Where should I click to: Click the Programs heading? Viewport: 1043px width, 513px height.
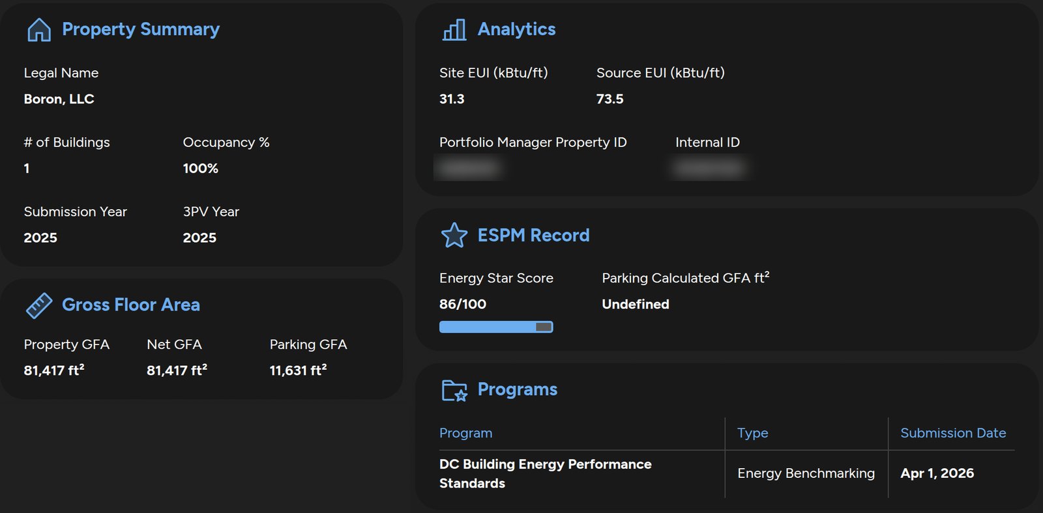click(518, 389)
